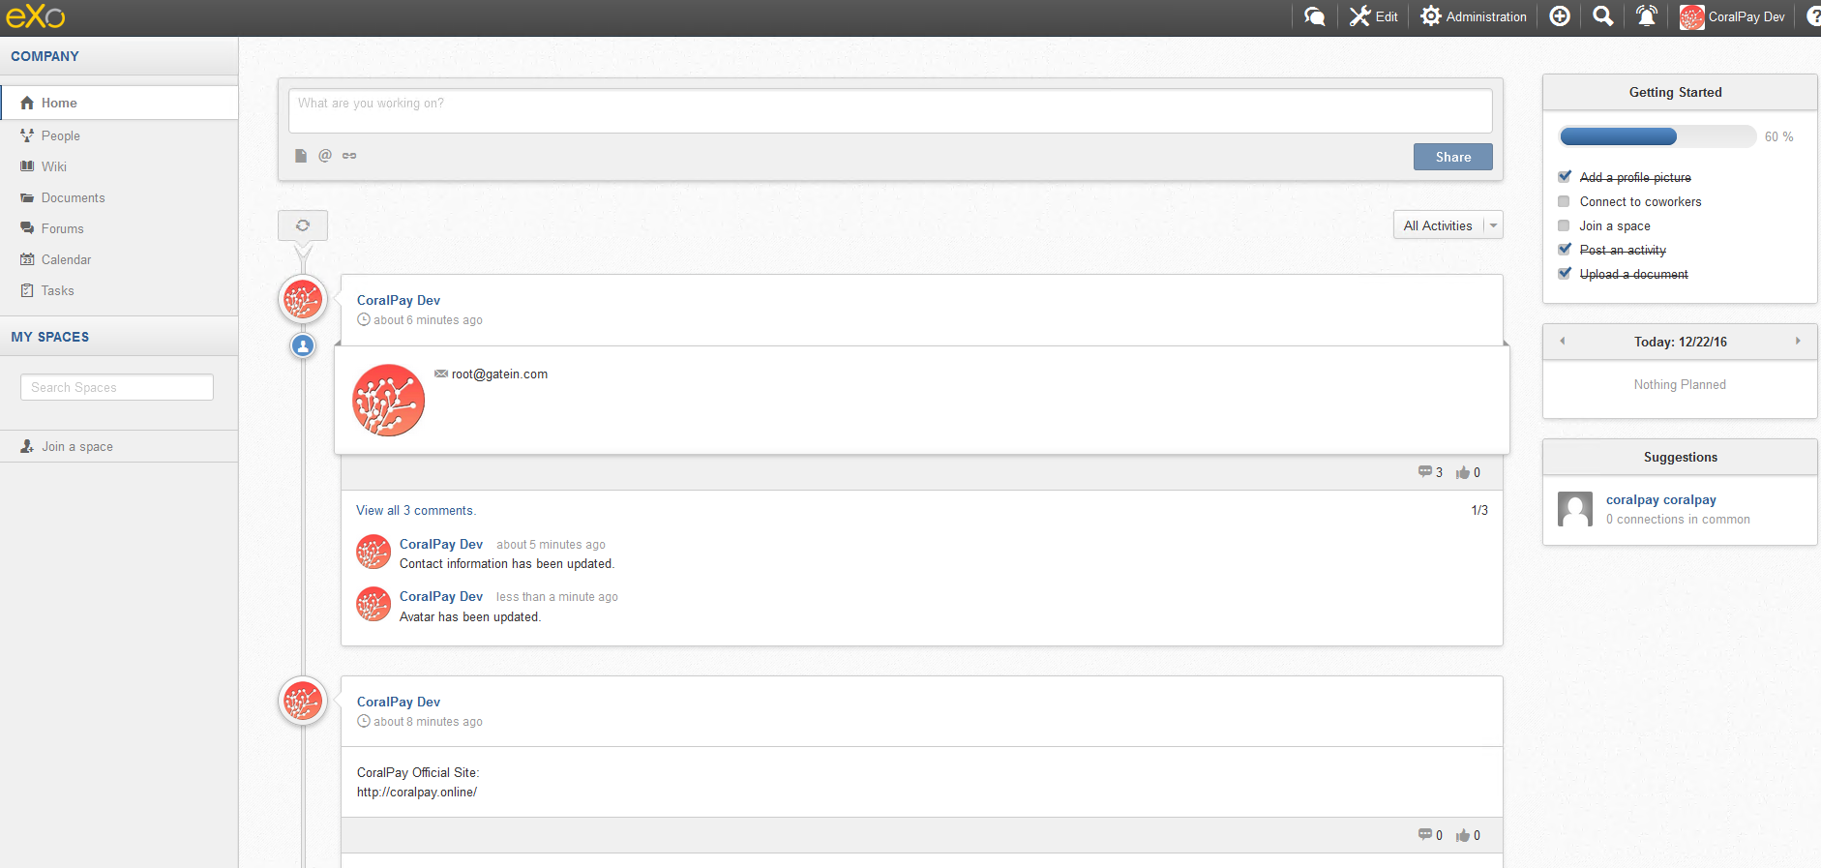Go to next day in calendar widget
The width and height of the screenshot is (1821, 868).
1798,341
